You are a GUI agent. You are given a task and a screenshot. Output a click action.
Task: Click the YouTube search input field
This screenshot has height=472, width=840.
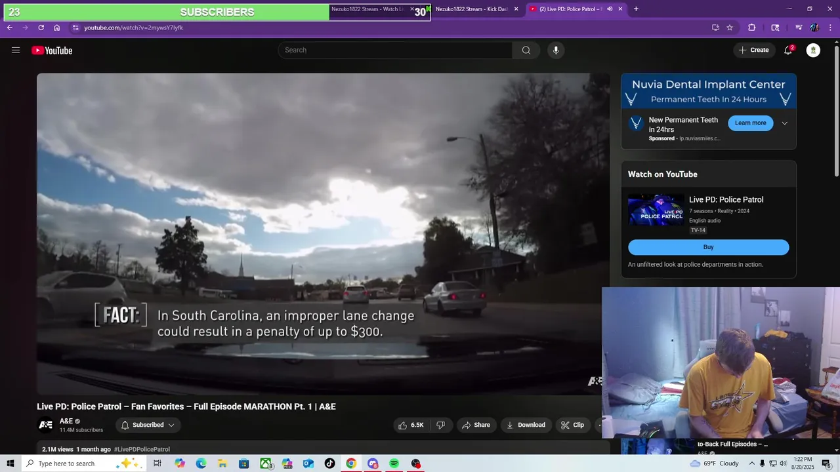click(x=395, y=50)
